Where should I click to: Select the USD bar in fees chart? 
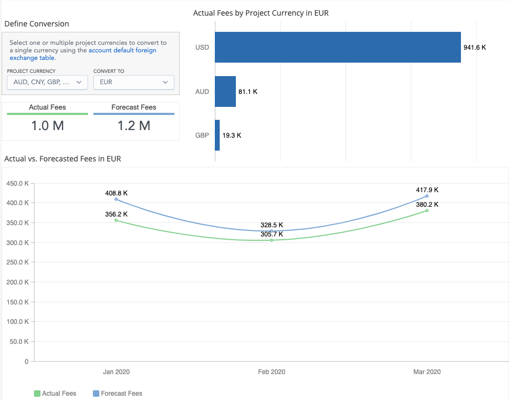point(337,47)
